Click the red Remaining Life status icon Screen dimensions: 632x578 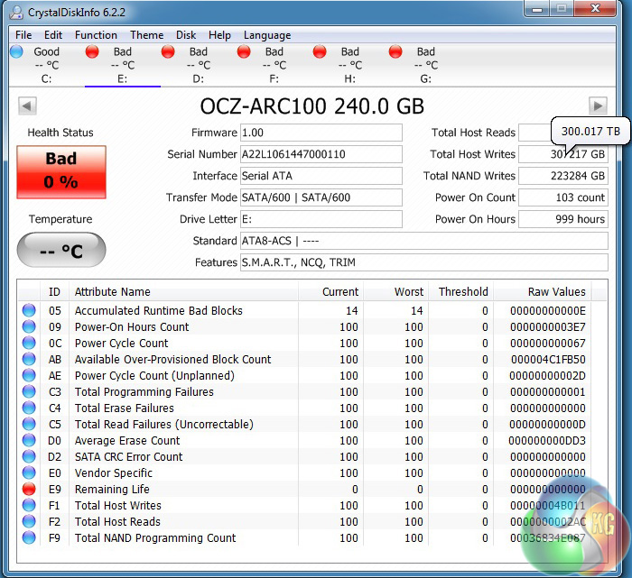point(29,490)
